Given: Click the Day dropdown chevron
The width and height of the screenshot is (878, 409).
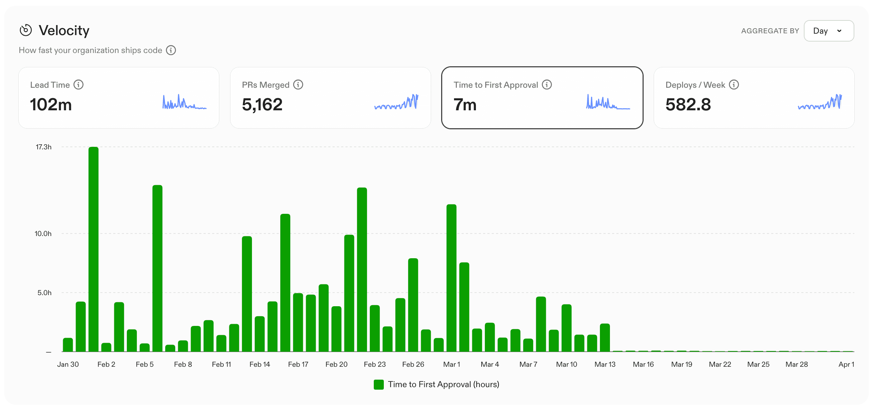Looking at the screenshot, I should coord(839,31).
